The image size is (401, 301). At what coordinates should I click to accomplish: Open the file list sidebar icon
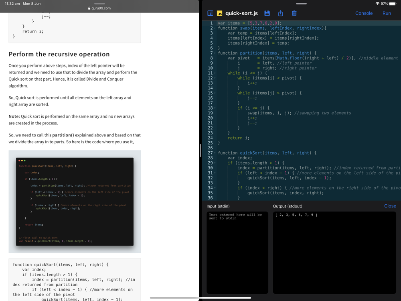tap(210, 13)
